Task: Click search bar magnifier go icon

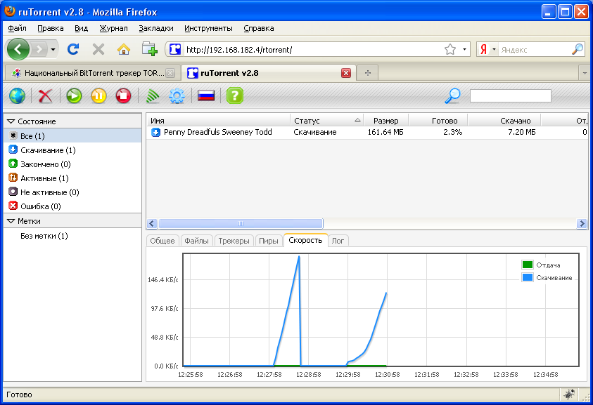Action: coord(578,49)
